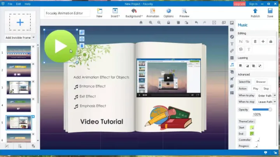Click the home icon above canvas
The width and height of the screenshot is (280, 157).
[x=141, y=23]
